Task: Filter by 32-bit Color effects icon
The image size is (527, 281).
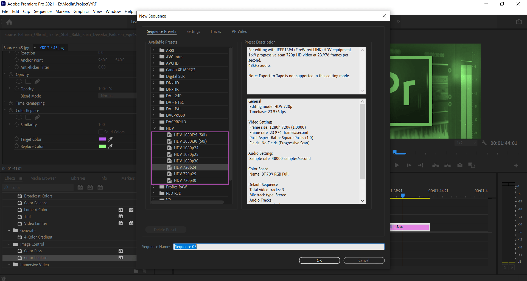Action: tap(90, 187)
